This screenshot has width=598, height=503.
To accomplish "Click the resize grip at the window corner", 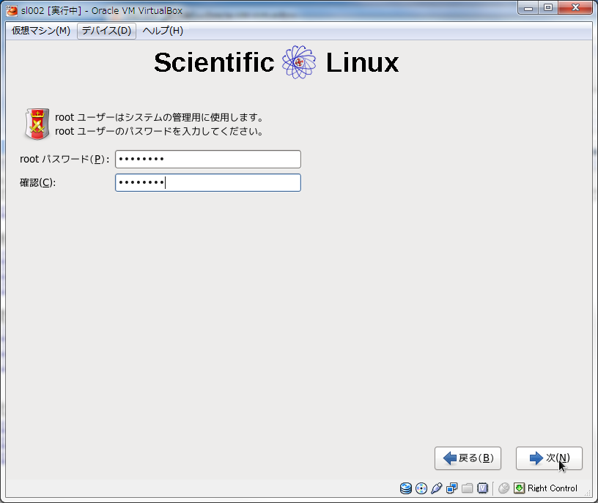I will (x=588, y=493).
